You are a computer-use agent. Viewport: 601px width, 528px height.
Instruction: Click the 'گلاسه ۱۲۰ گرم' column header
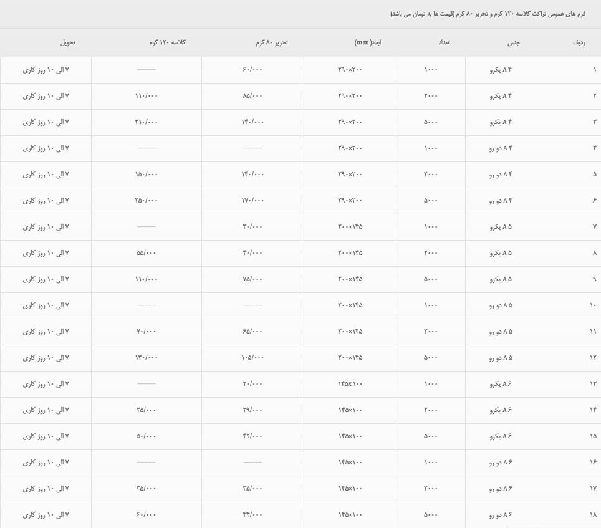(167, 42)
